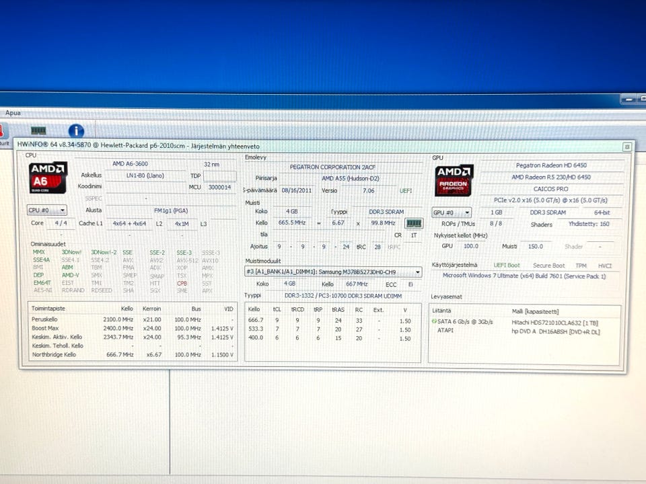Click the Hitachi HDS721010CLA632 drive entry
Viewport: 646px width, 484px height.
(x=555, y=323)
